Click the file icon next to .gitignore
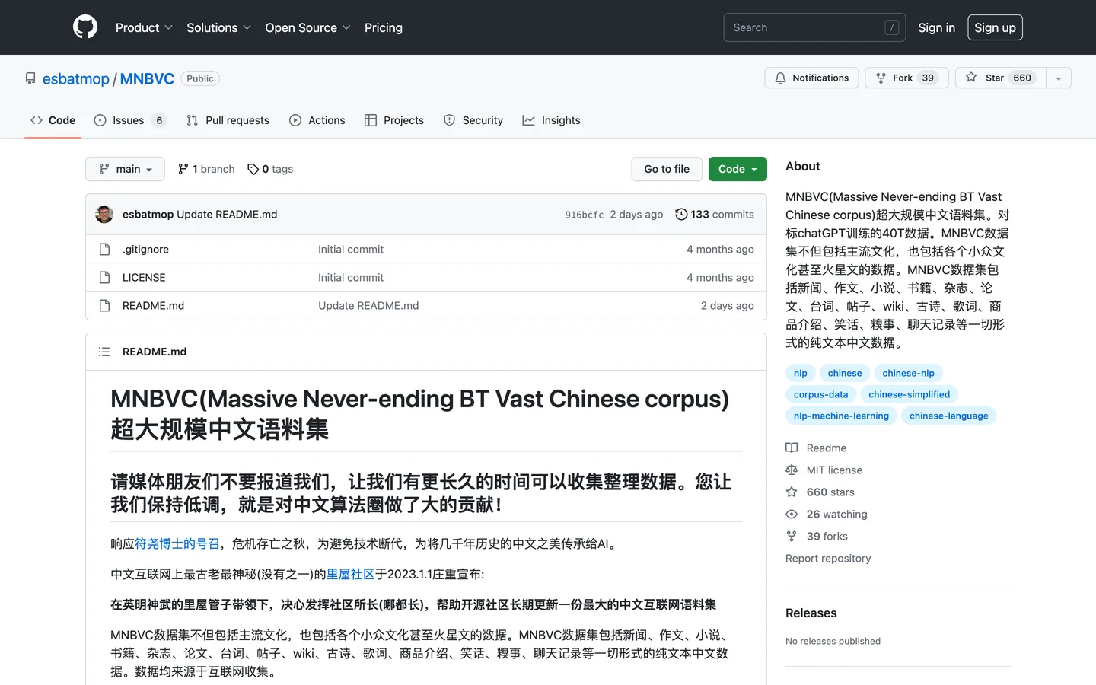This screenshot has height=685, width=1096. click(x=105, y=250)
